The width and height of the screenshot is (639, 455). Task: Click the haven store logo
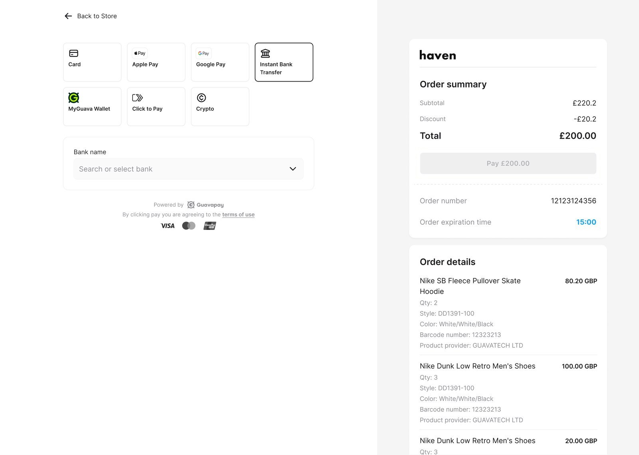tap(438, 55)
